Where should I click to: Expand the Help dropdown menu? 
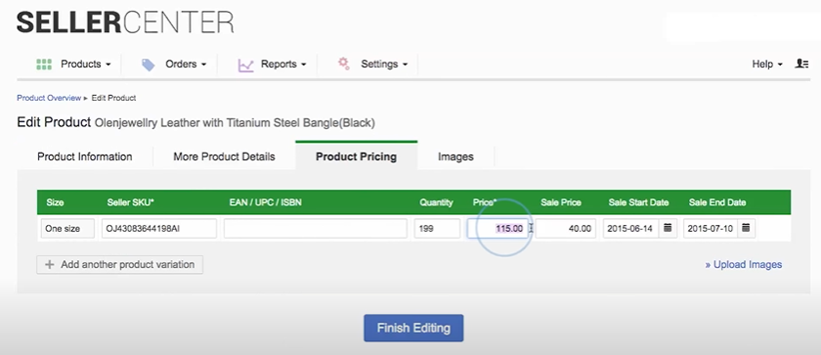tap(767, 64)
